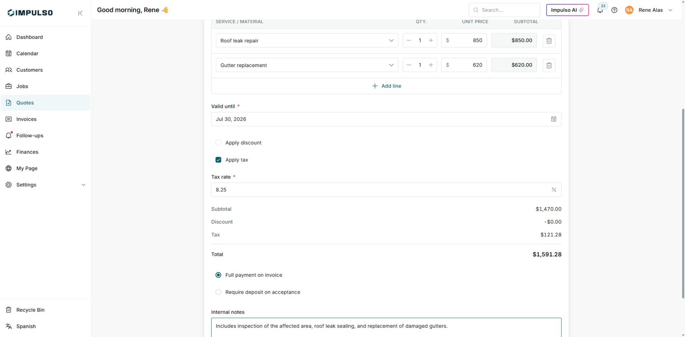Click the Recycle Bin trash icon
The image size is (685, 337).
click(9, 310)
